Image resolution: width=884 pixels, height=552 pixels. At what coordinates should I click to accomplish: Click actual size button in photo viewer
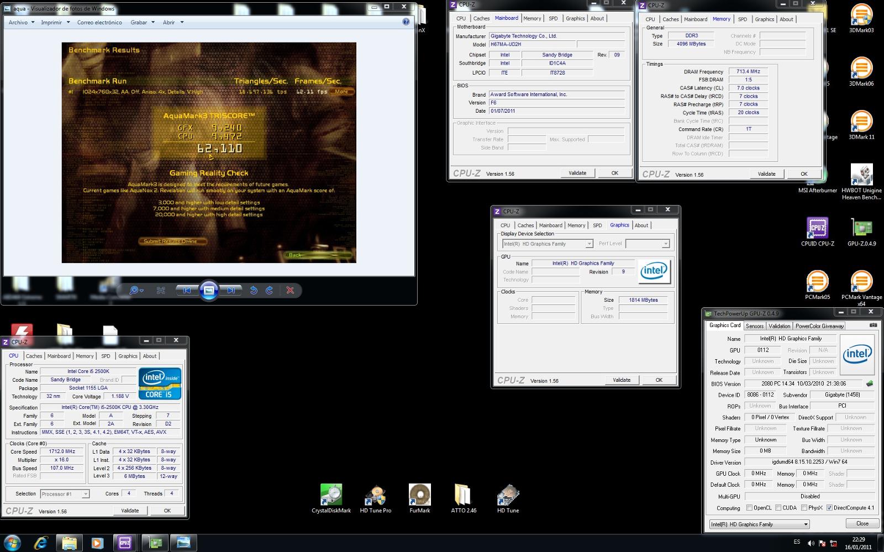(161, 290)
